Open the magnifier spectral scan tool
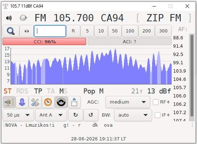Image resolution: width=197 pixels, height=144 pixels. coord(11,31)
